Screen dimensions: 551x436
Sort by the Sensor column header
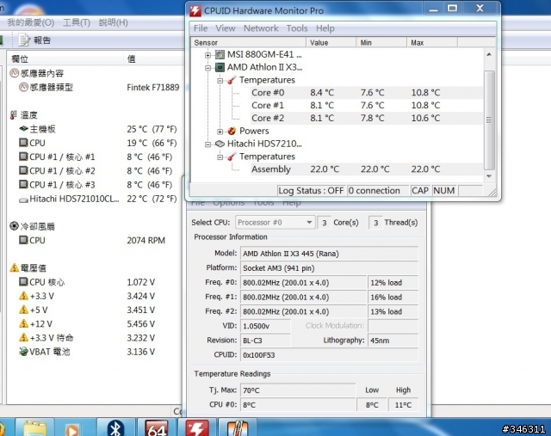(x=248, y=42)
